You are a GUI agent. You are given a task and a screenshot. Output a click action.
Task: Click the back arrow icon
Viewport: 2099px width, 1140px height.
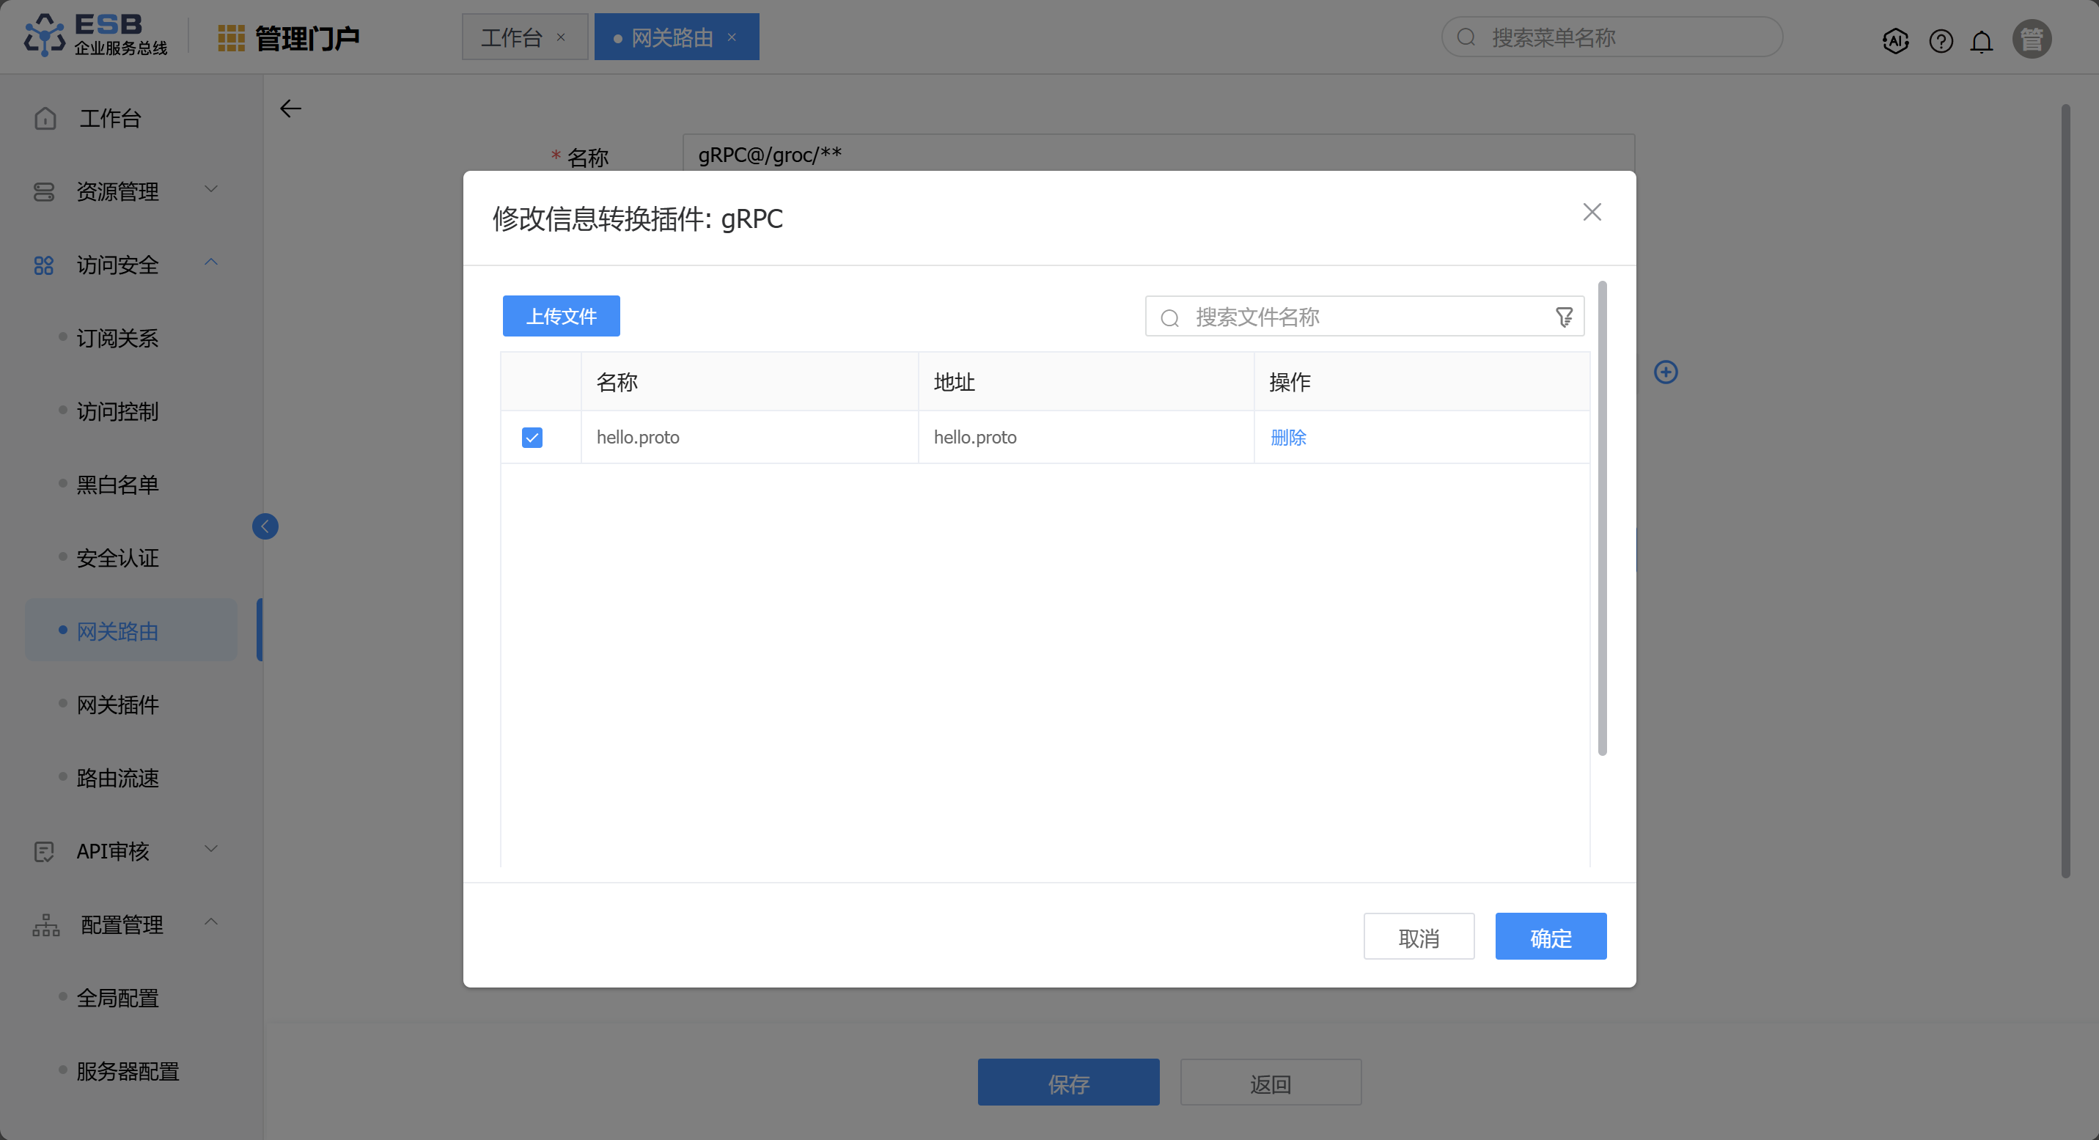point(290,109)
